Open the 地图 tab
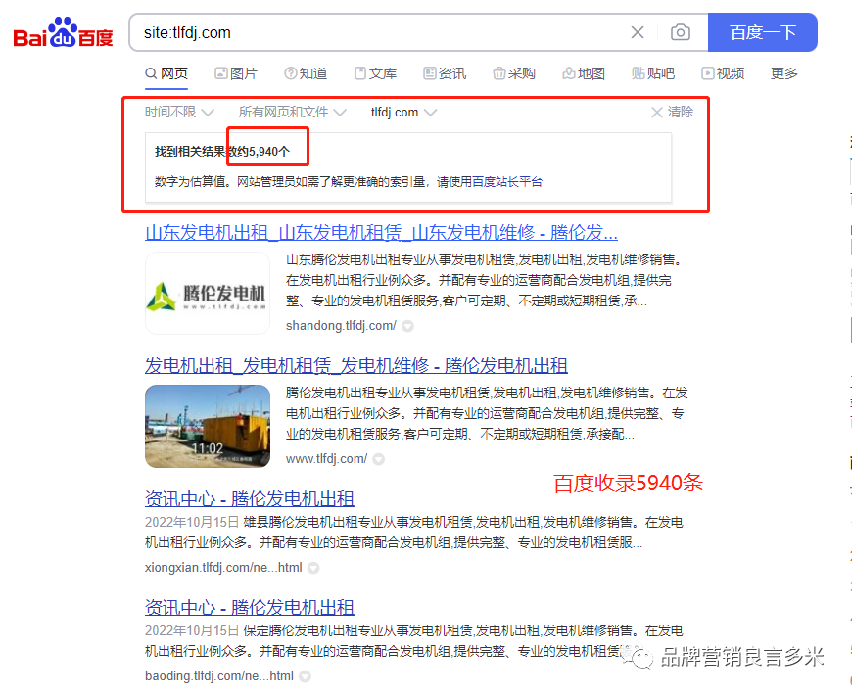 584,73
